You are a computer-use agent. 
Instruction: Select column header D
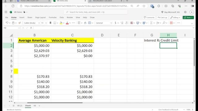[x=102, y=35]
